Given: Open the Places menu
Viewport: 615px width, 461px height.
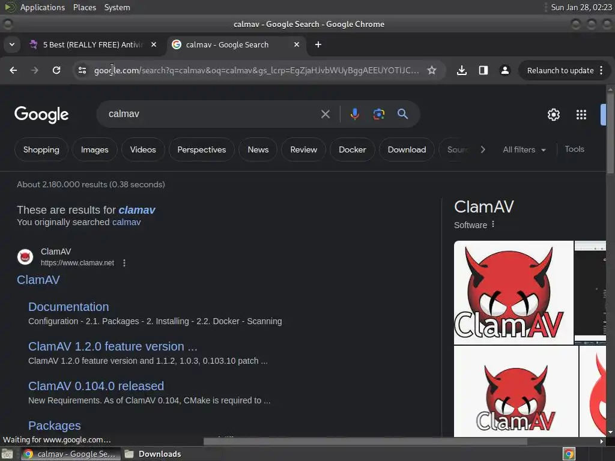Looking at the screenshot, I should coord(85,7).
